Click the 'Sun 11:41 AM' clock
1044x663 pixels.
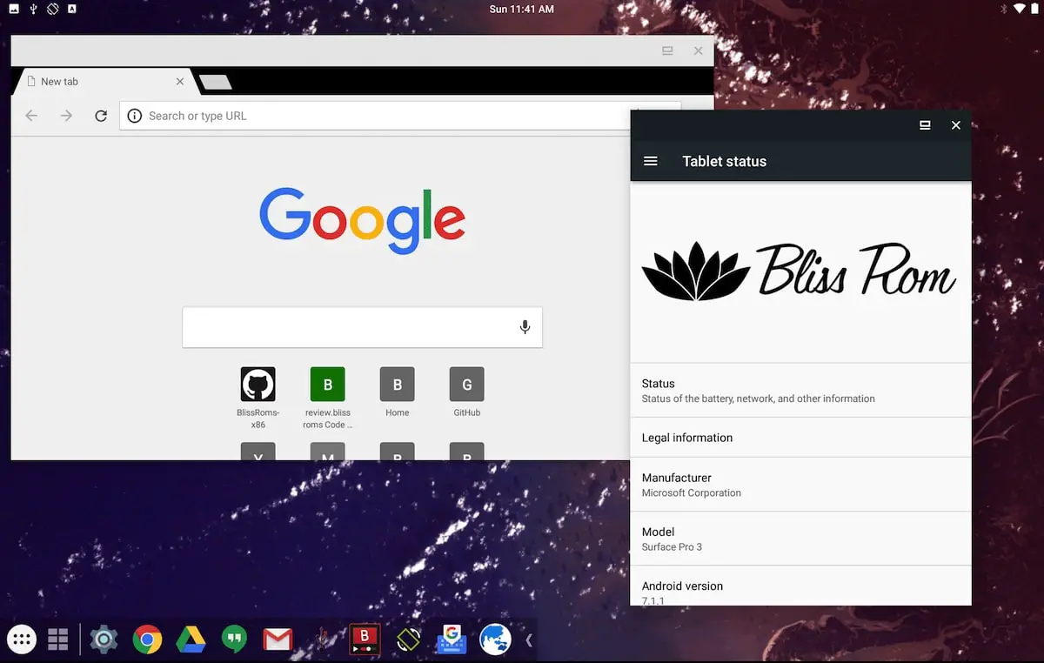(522, 9)
